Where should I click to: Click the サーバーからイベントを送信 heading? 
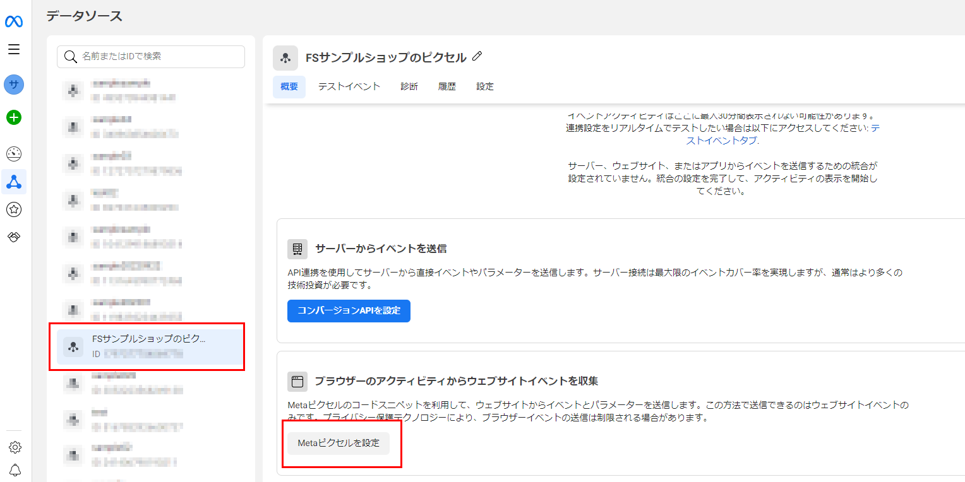pyautogui.click(x=381, y=249)
